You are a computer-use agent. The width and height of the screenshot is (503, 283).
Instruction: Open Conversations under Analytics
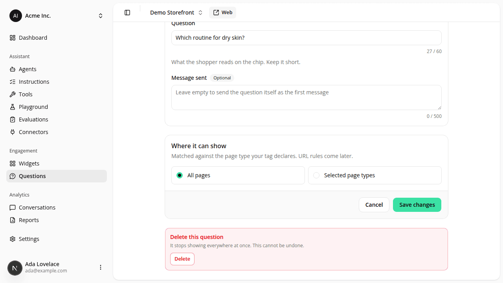coord(57,208)
